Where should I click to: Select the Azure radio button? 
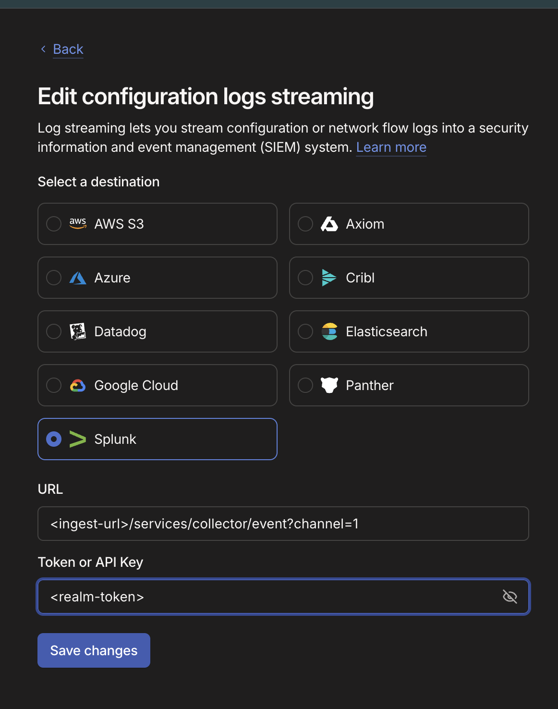point(54,278)
